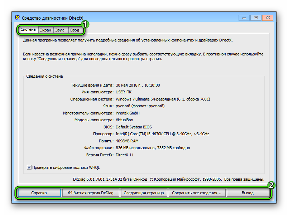Launch 64-битная версия DxDiag
This screenshot has width=288, height=215.
click(x=91, y=193)
